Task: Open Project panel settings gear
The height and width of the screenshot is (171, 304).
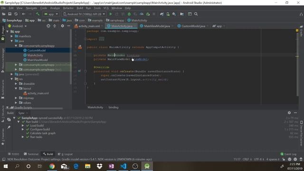Action: pos(62,26)
